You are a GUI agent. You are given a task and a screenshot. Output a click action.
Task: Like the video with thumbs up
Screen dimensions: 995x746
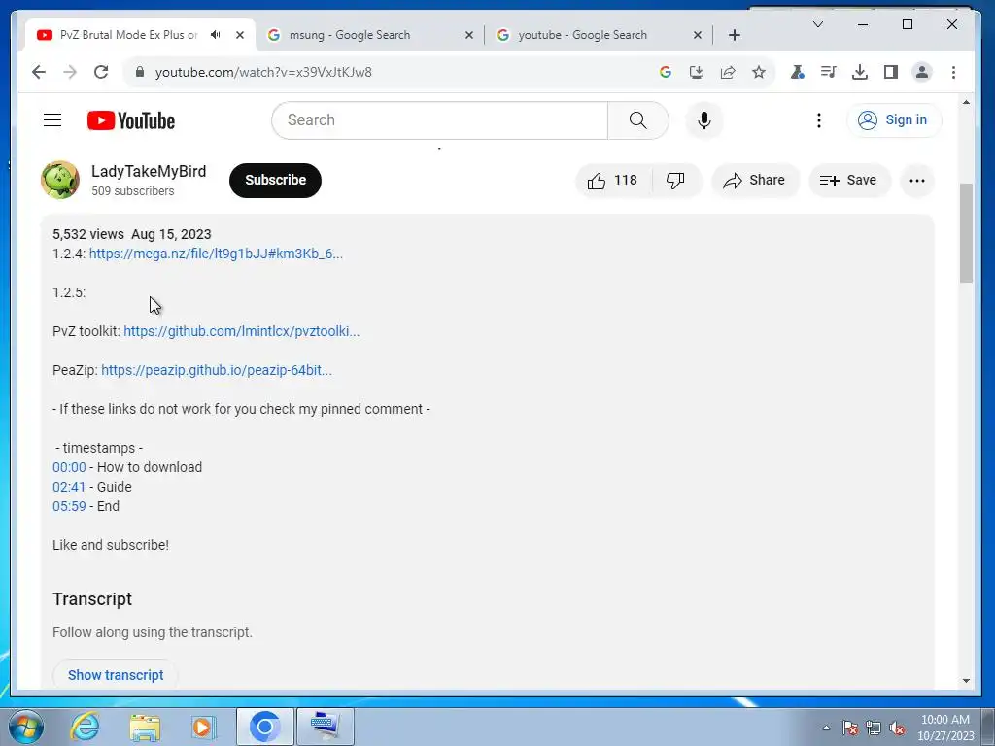(x=613, y=181)
